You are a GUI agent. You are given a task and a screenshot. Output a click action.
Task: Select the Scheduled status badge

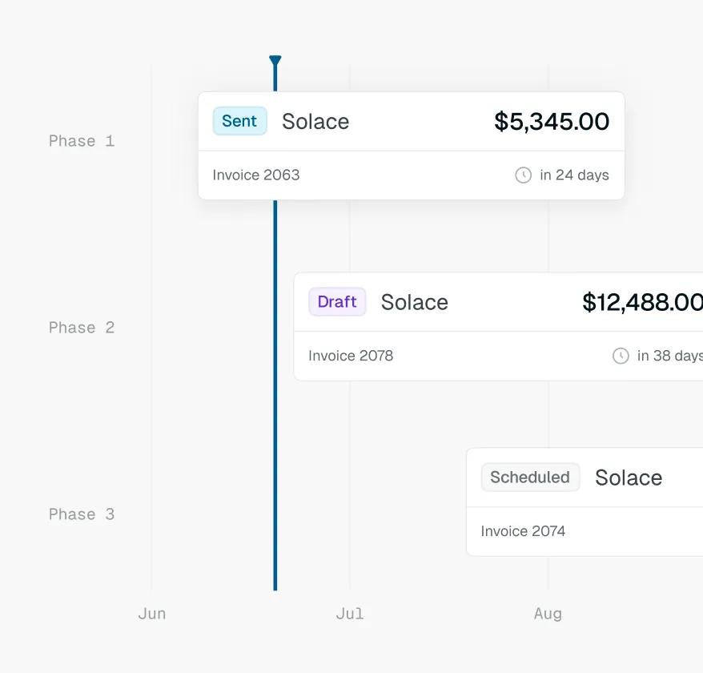click(530, 477)
